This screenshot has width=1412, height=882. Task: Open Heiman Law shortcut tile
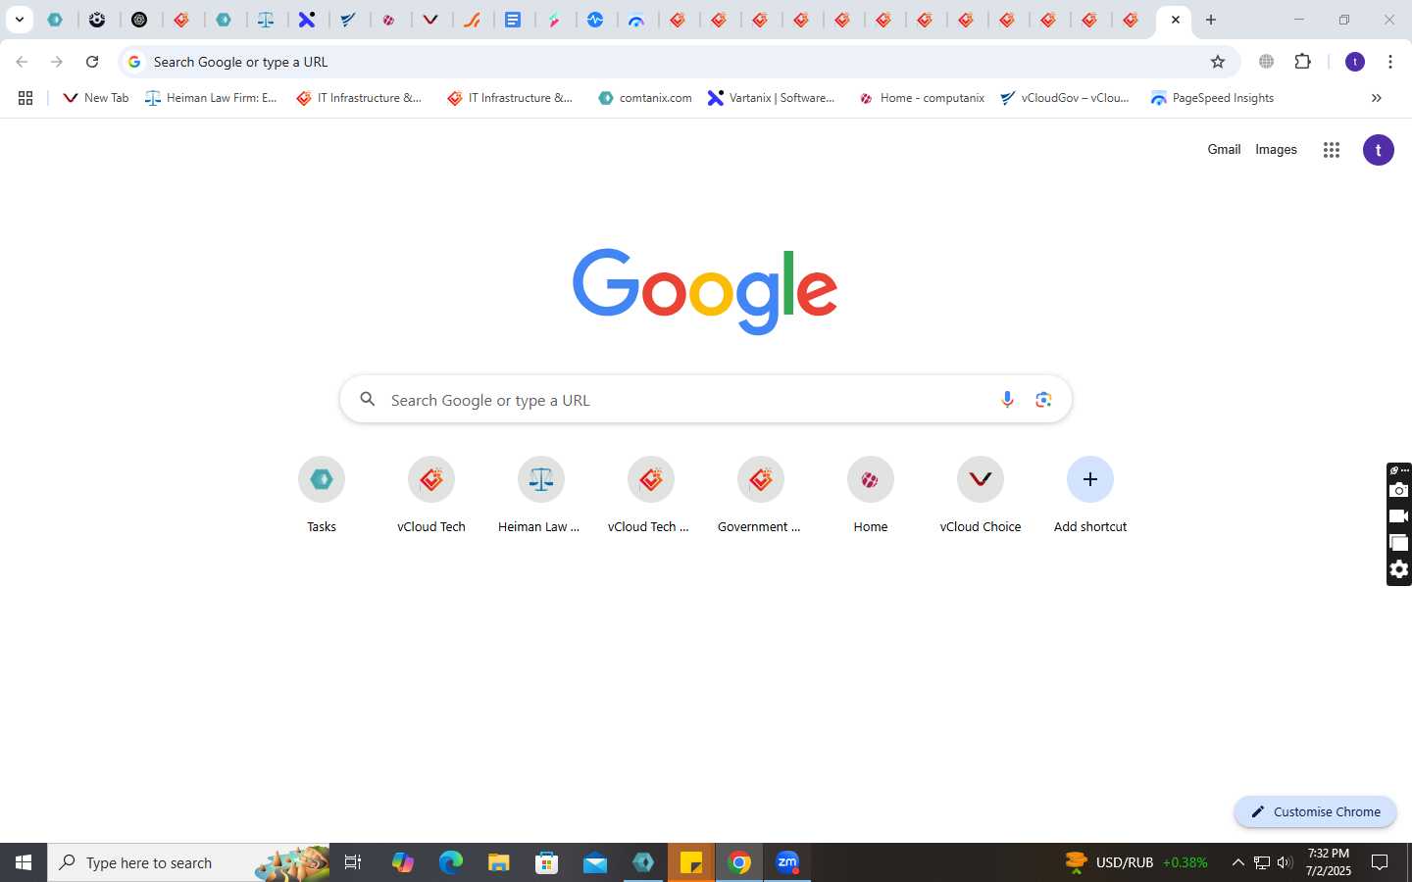pos(541,496)
